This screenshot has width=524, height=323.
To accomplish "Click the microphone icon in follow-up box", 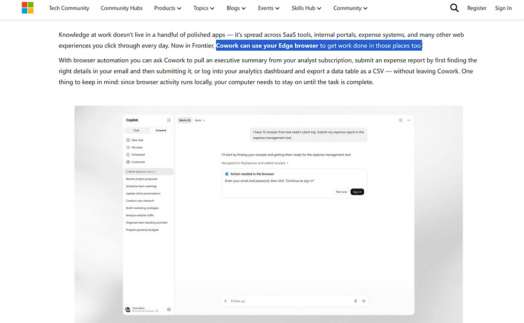I will click(x=356, y=301).
